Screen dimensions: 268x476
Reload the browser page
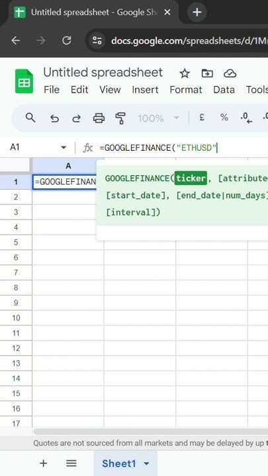click(67, 40)
